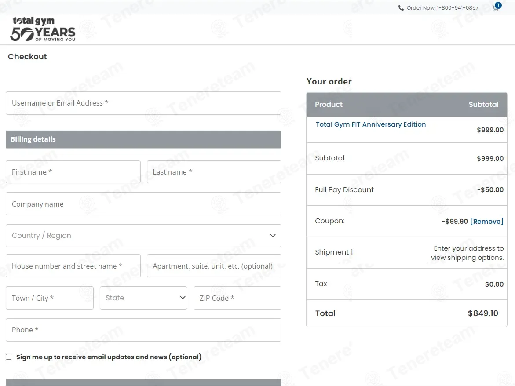Click the Full Pay Discount -$50.00 value

click(490, 190)
